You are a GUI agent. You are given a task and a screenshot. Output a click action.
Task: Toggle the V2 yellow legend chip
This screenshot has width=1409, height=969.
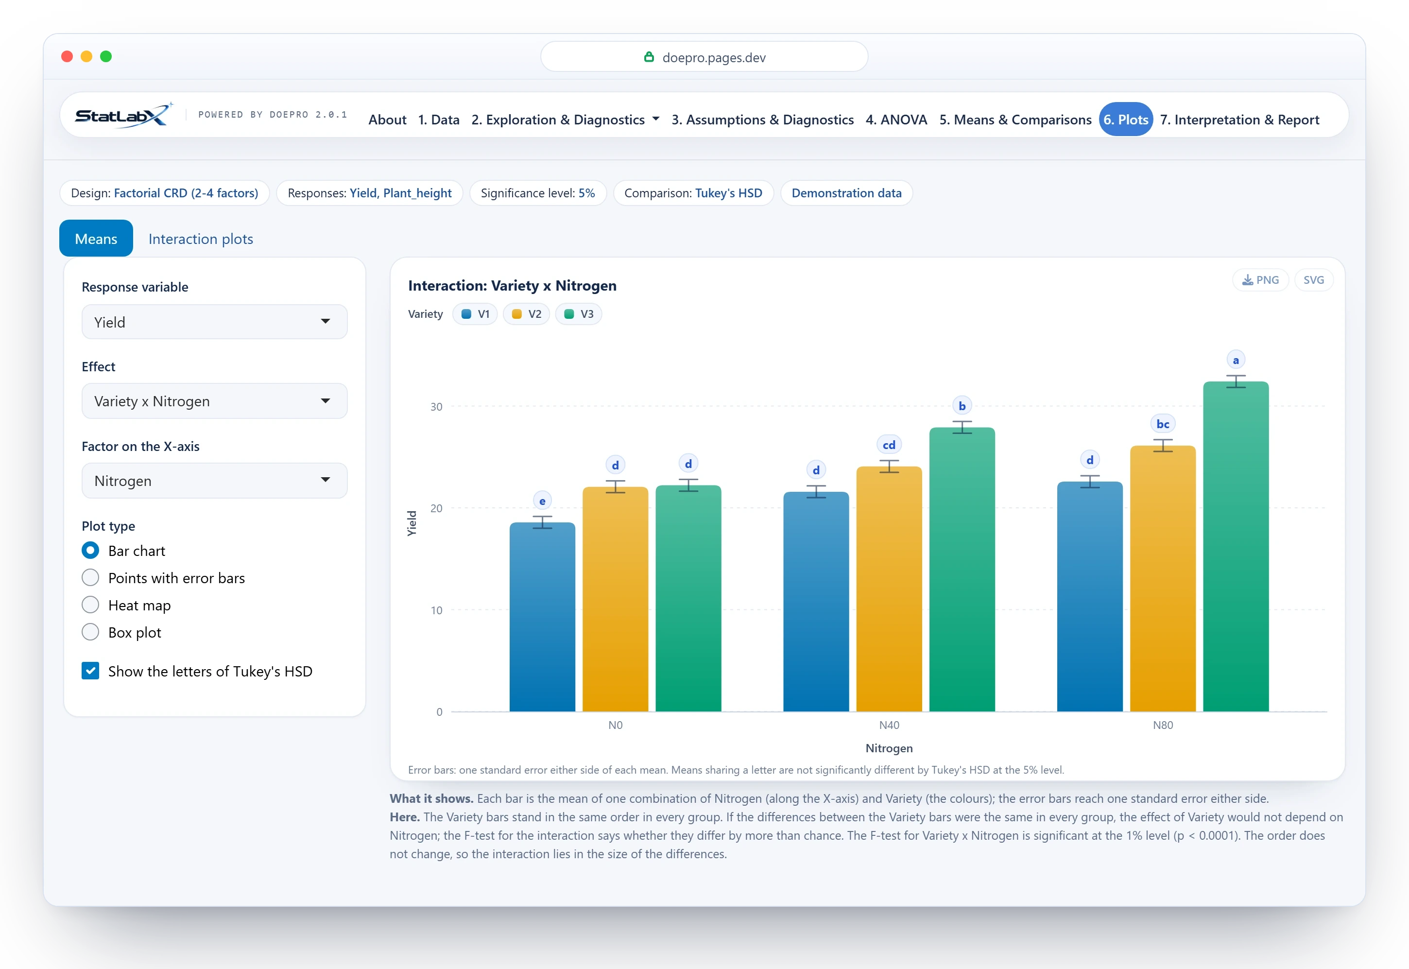click(526, 314)
